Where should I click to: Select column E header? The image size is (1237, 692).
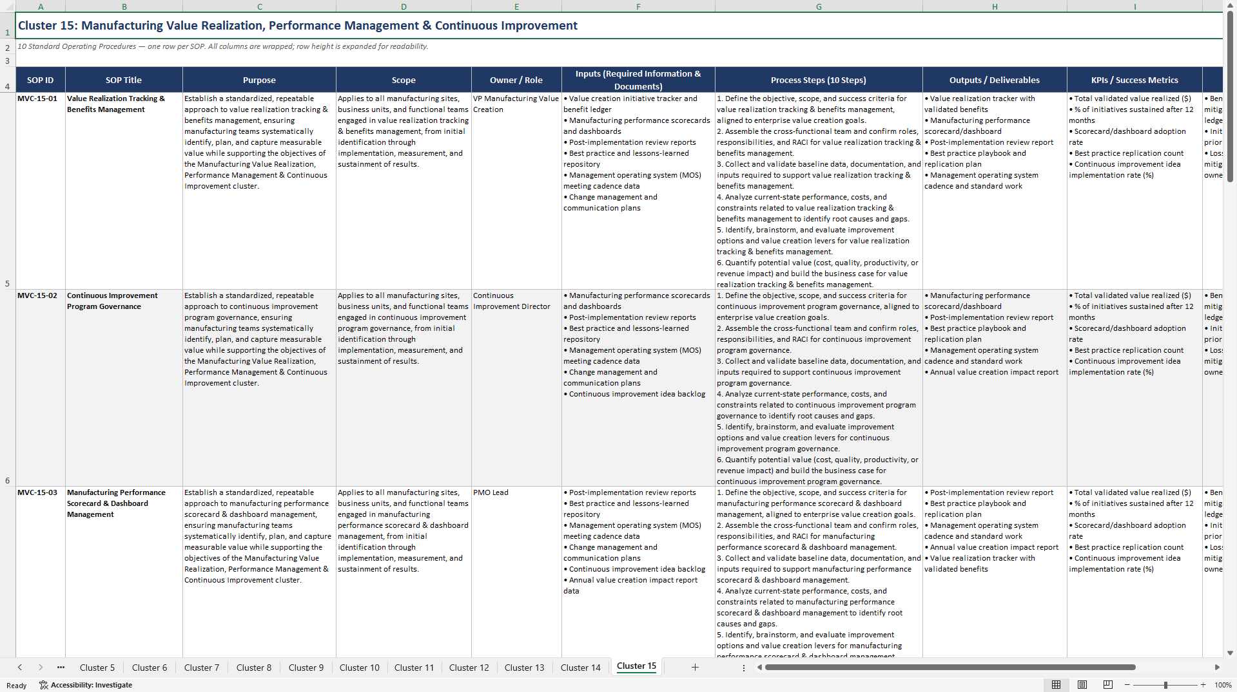pyautogui.click(x=516, y=6)
